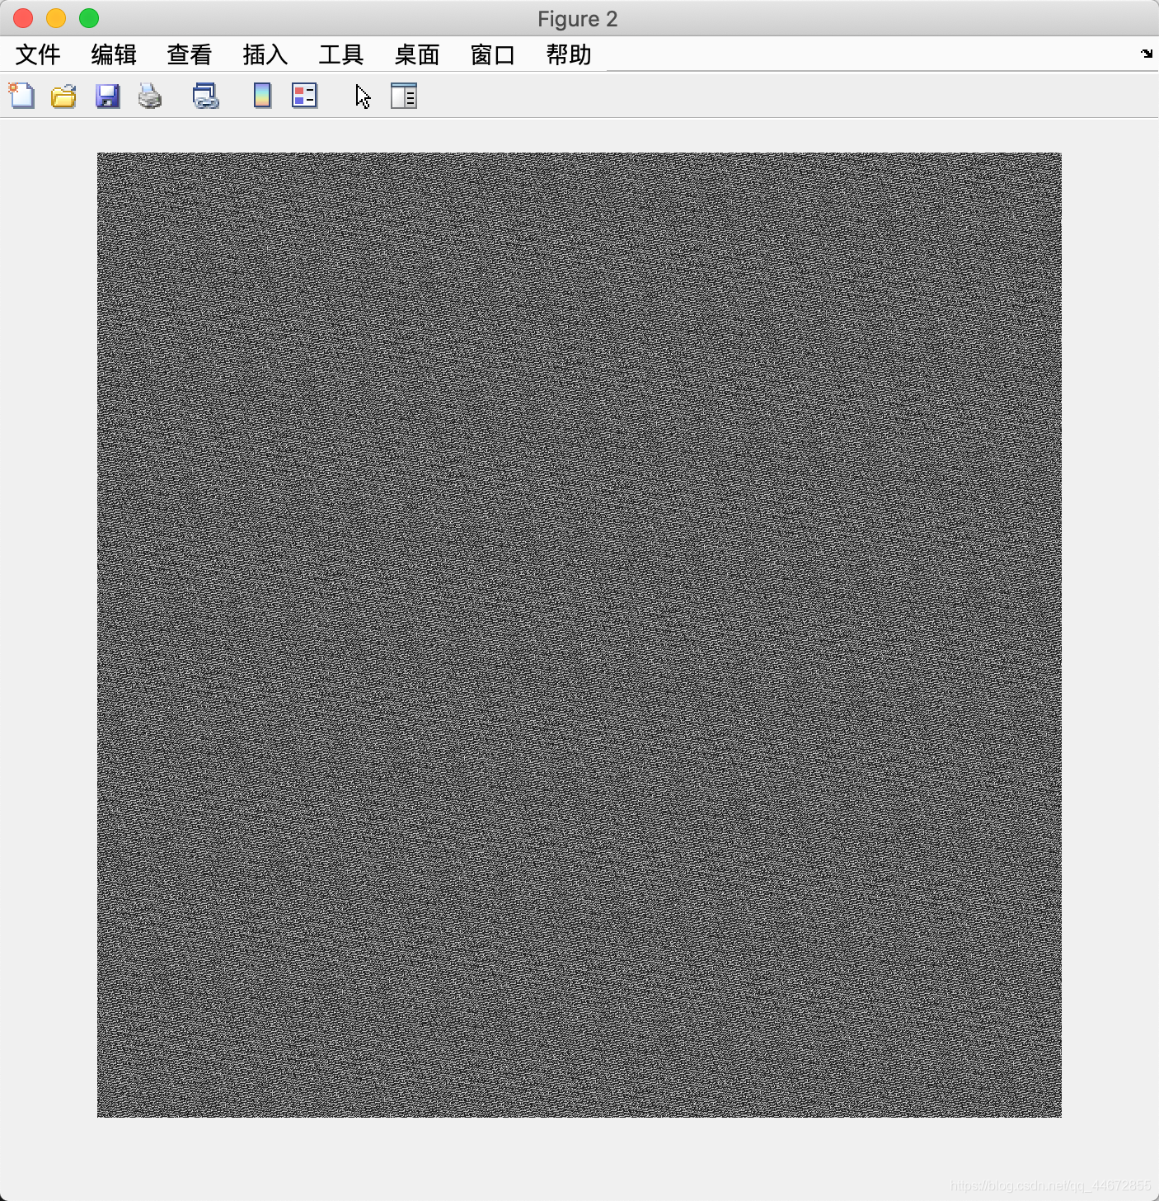Image resolution: width=1159 pixels, height=1201 pixels.
Task: Print the figure with the printer icon
Action: click(x=150, y=96)
